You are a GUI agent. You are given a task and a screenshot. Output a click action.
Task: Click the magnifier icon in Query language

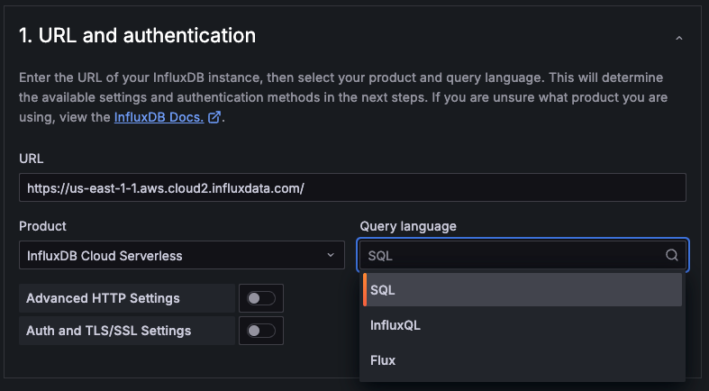pyautogui.click(x=671, y=255)
